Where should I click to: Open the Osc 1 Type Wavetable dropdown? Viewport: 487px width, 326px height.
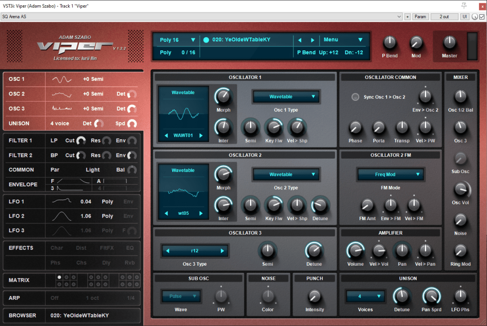click(x=286, y=96)
